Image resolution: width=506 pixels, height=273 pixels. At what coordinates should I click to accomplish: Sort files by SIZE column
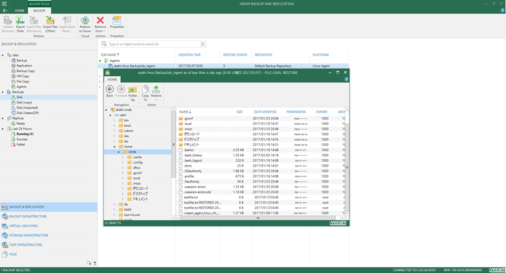point(240,112)
